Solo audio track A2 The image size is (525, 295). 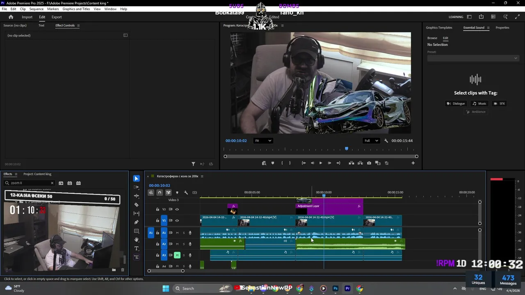pyautogui.click(x=184, y=244)
